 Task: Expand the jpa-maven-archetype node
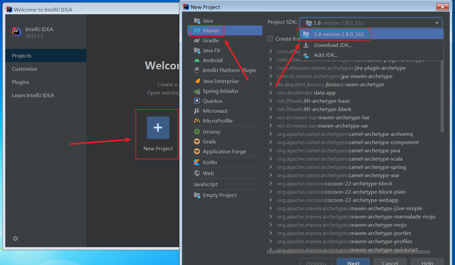(271, 76)
